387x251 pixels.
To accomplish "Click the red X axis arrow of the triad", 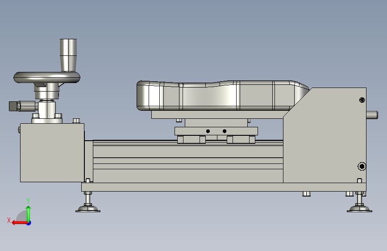I will click(20, 223).
